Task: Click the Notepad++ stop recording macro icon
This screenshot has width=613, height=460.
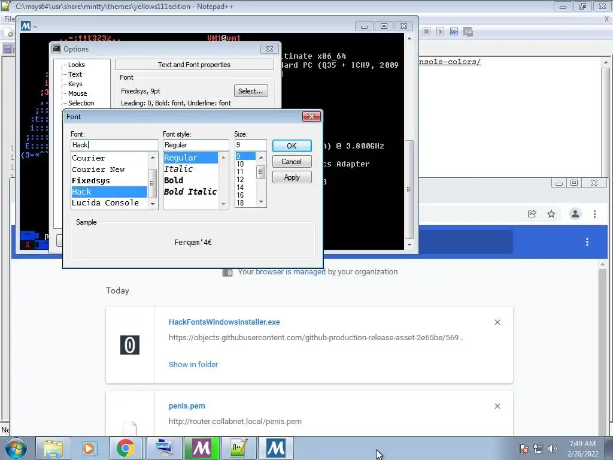Action: (426, 31)
